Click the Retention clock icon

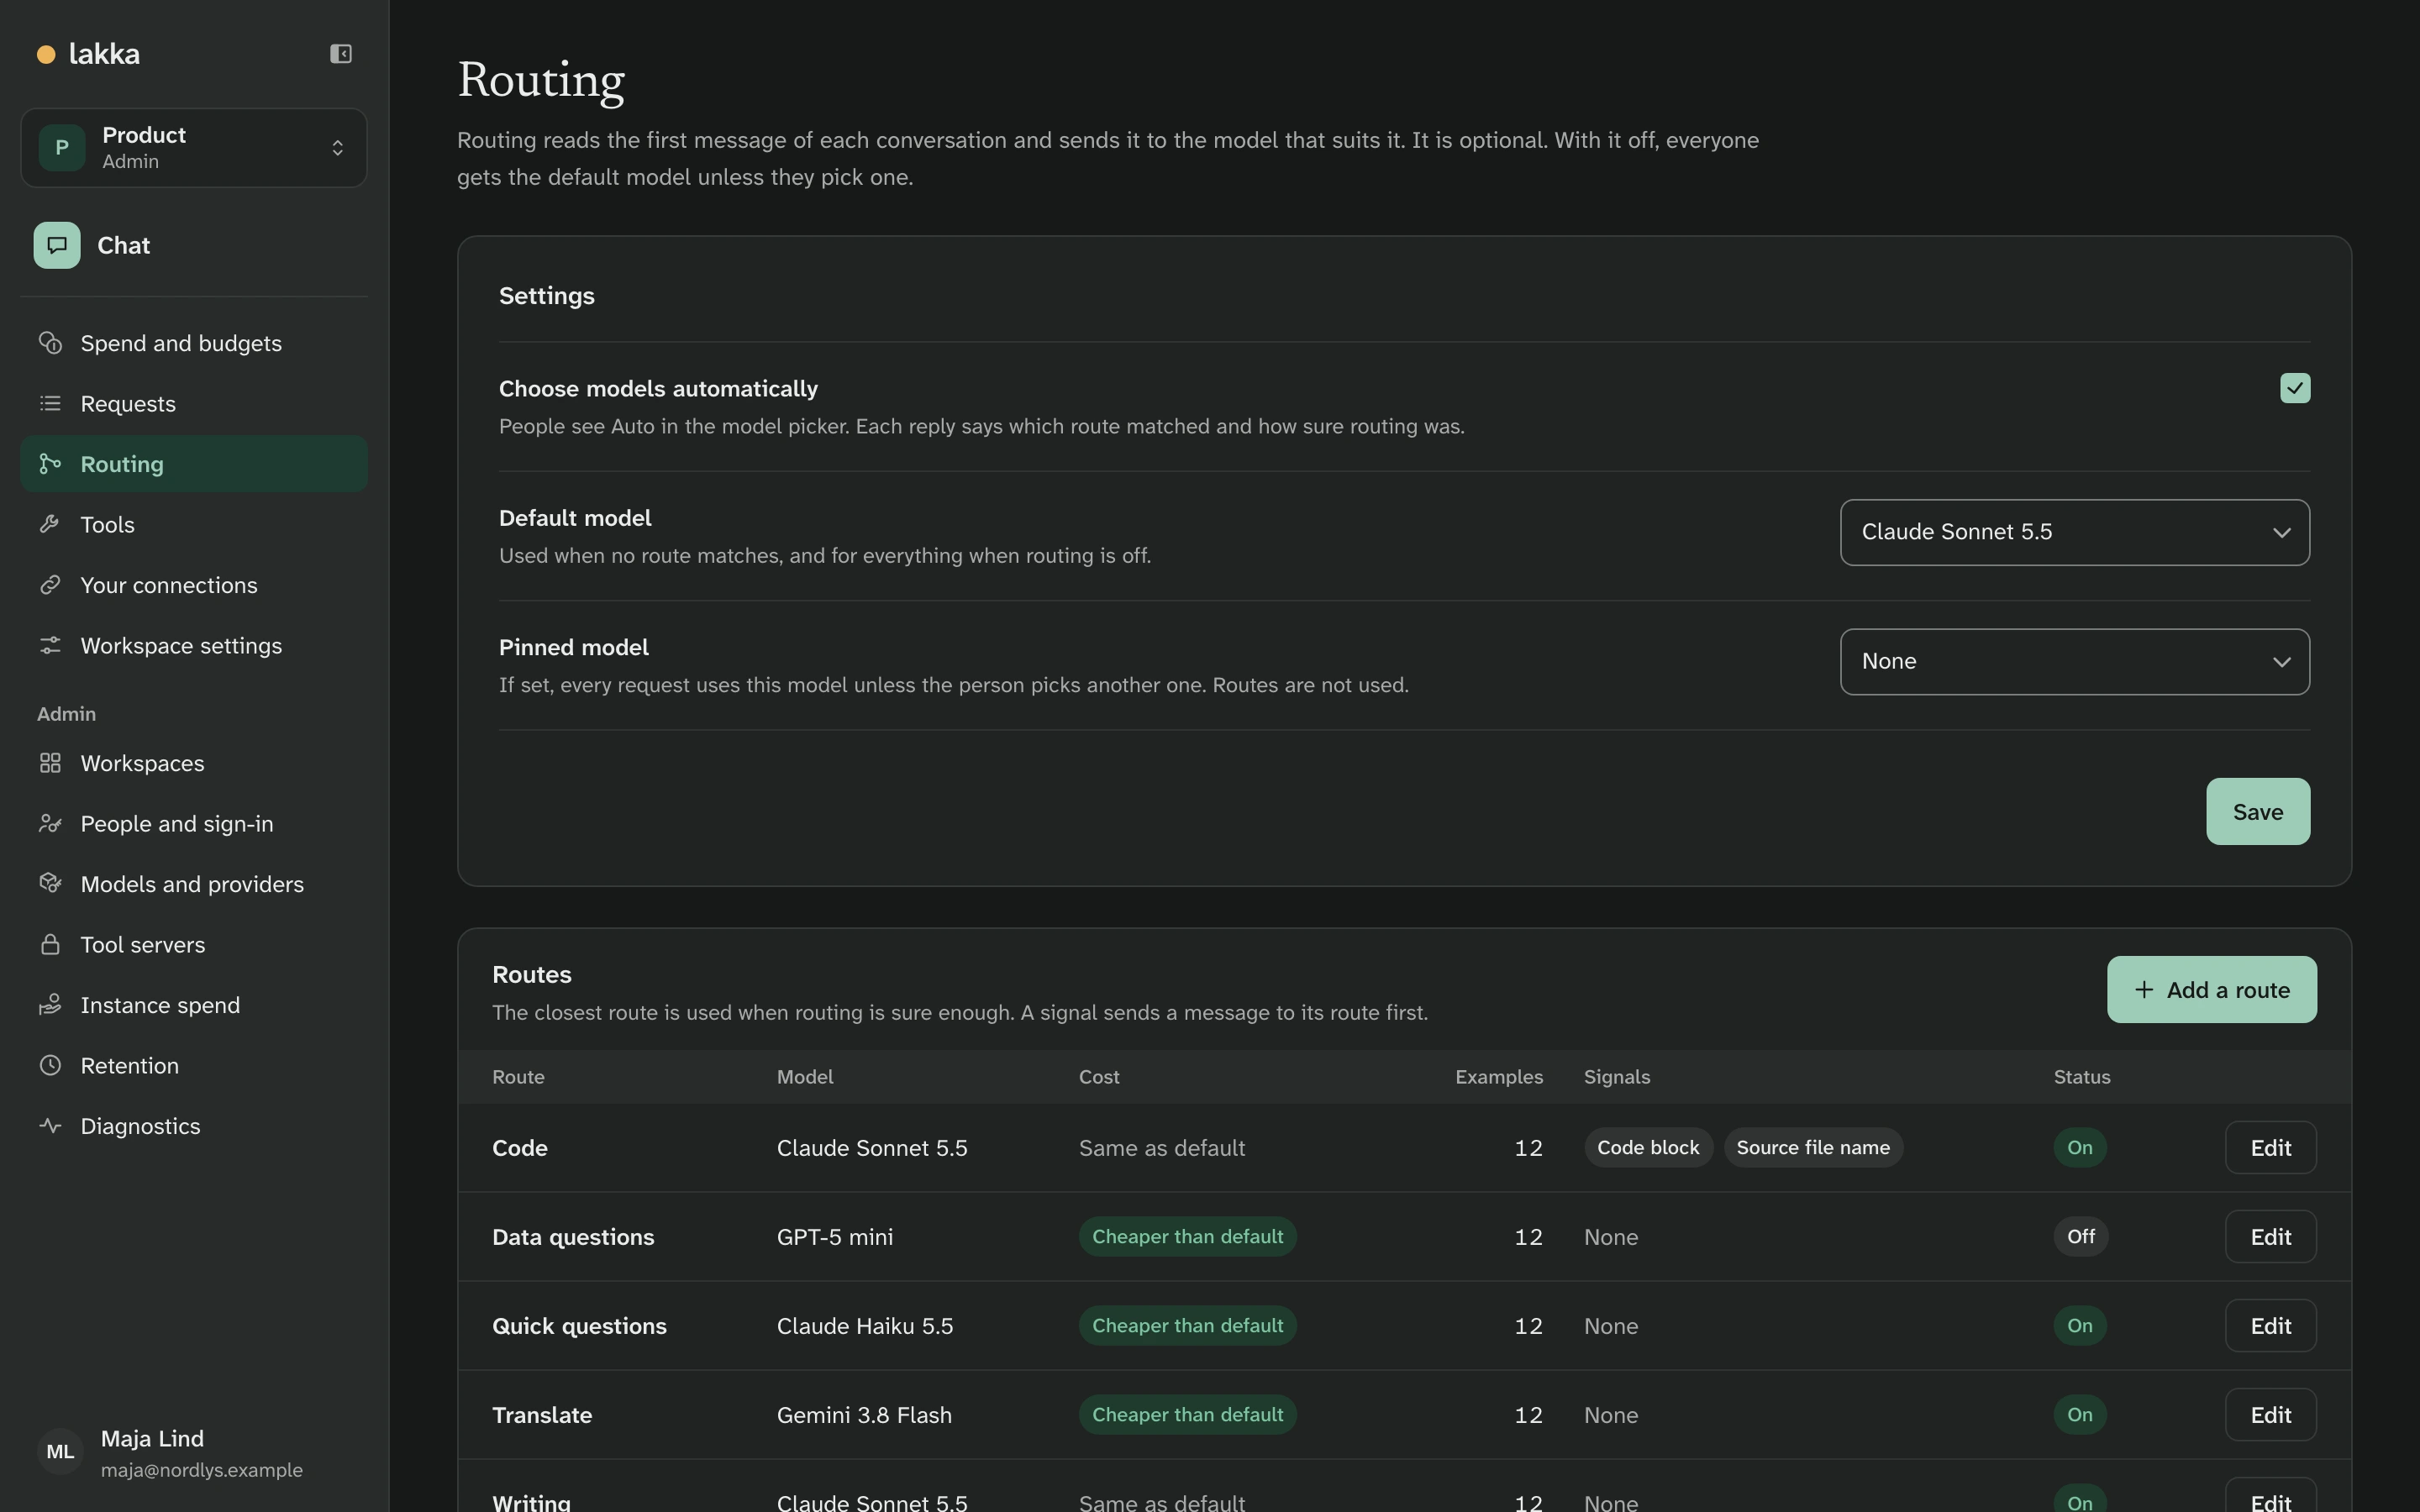tap(50, 1065)
